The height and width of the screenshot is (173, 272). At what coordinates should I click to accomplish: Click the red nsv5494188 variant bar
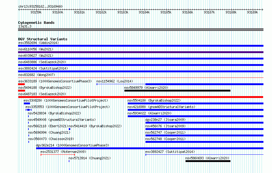(21, 91)
